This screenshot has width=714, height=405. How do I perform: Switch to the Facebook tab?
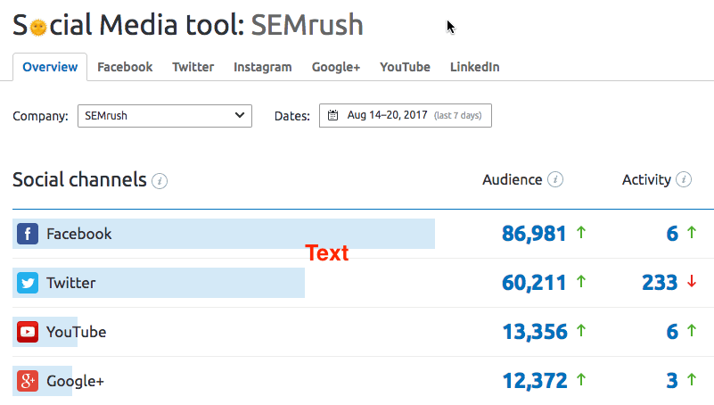125,67
